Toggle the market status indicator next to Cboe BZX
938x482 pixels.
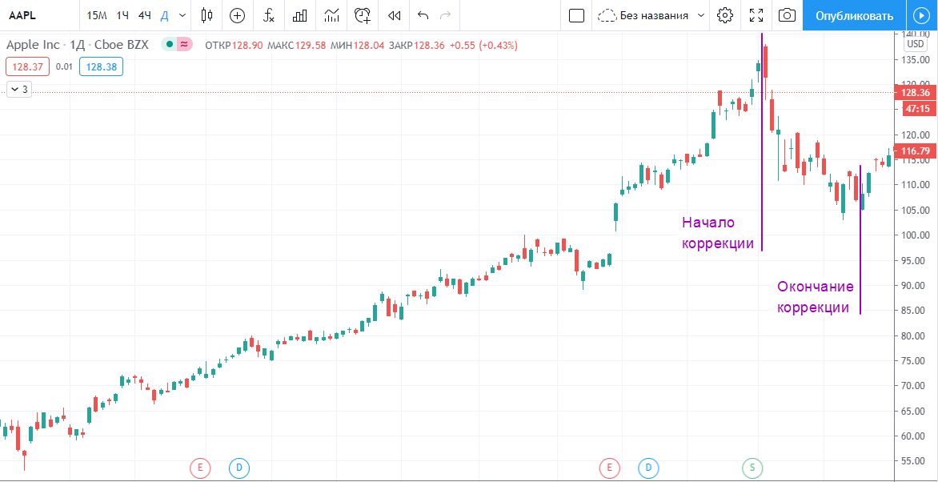pos(170,45)
